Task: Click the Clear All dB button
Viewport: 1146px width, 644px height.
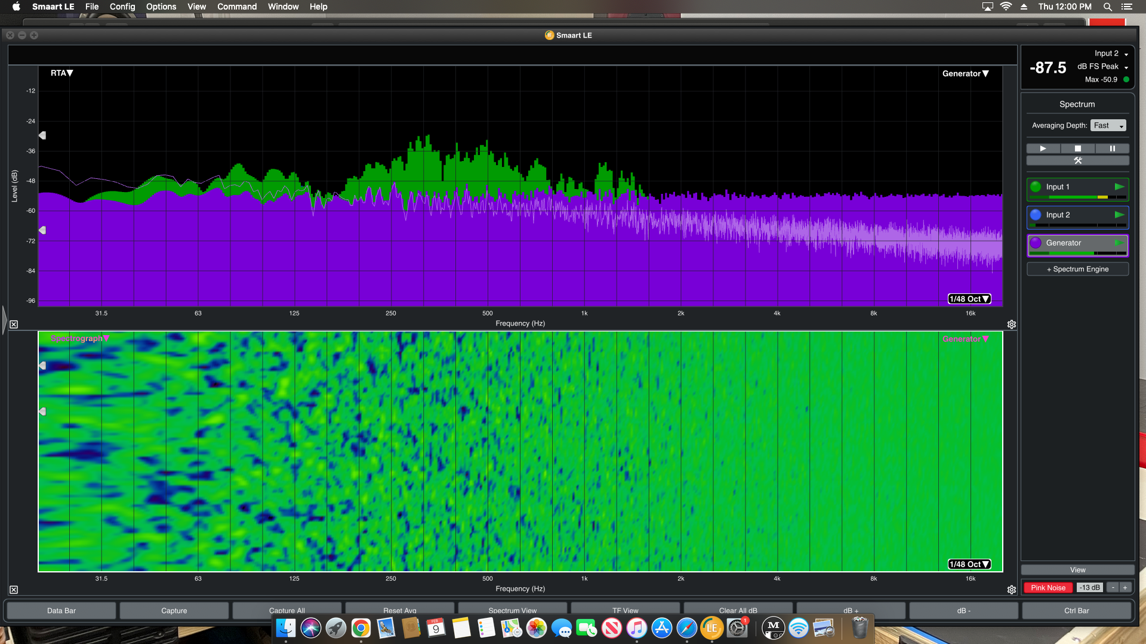Action: click(738, 611)
